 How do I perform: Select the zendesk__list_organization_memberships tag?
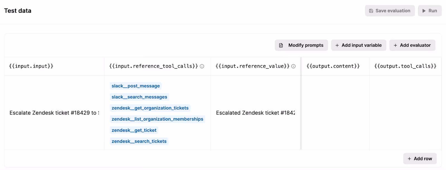pos(157,119)
